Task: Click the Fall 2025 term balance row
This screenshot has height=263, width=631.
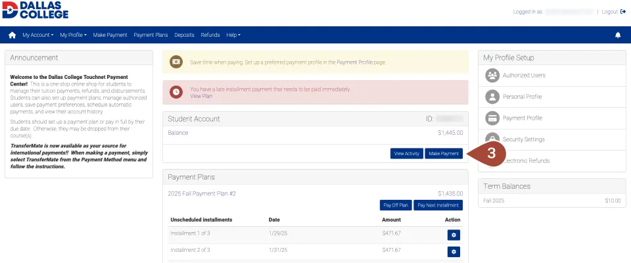Action: tap(551, 201)
